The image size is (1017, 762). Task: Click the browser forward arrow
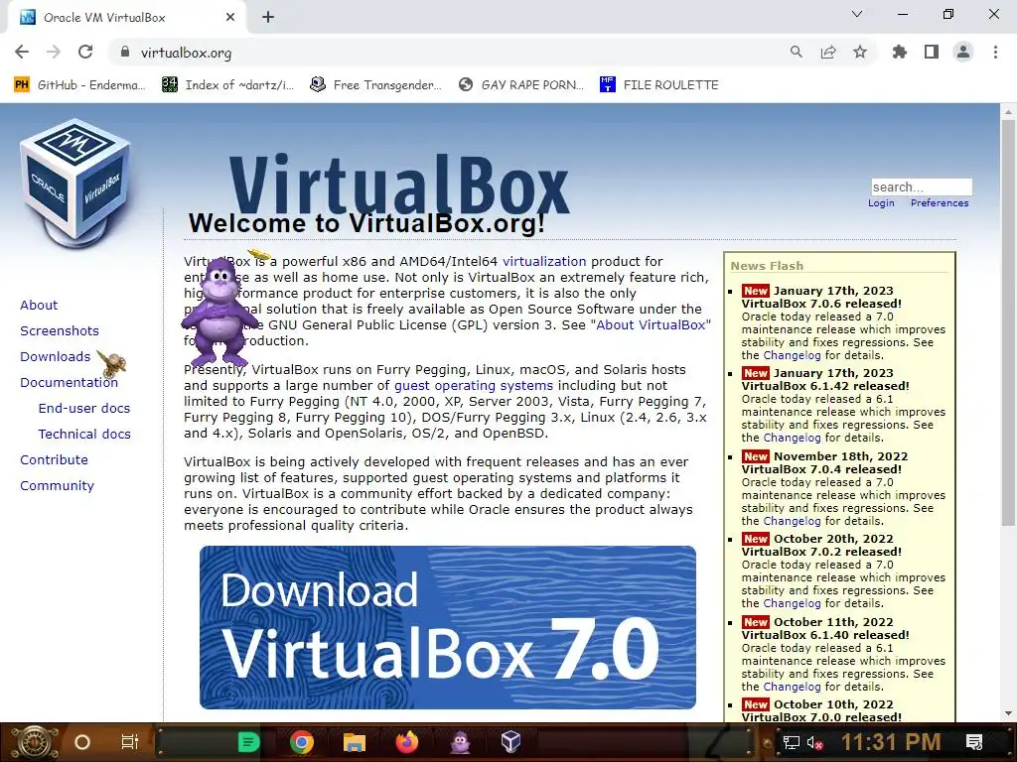(x=54, y=52)
